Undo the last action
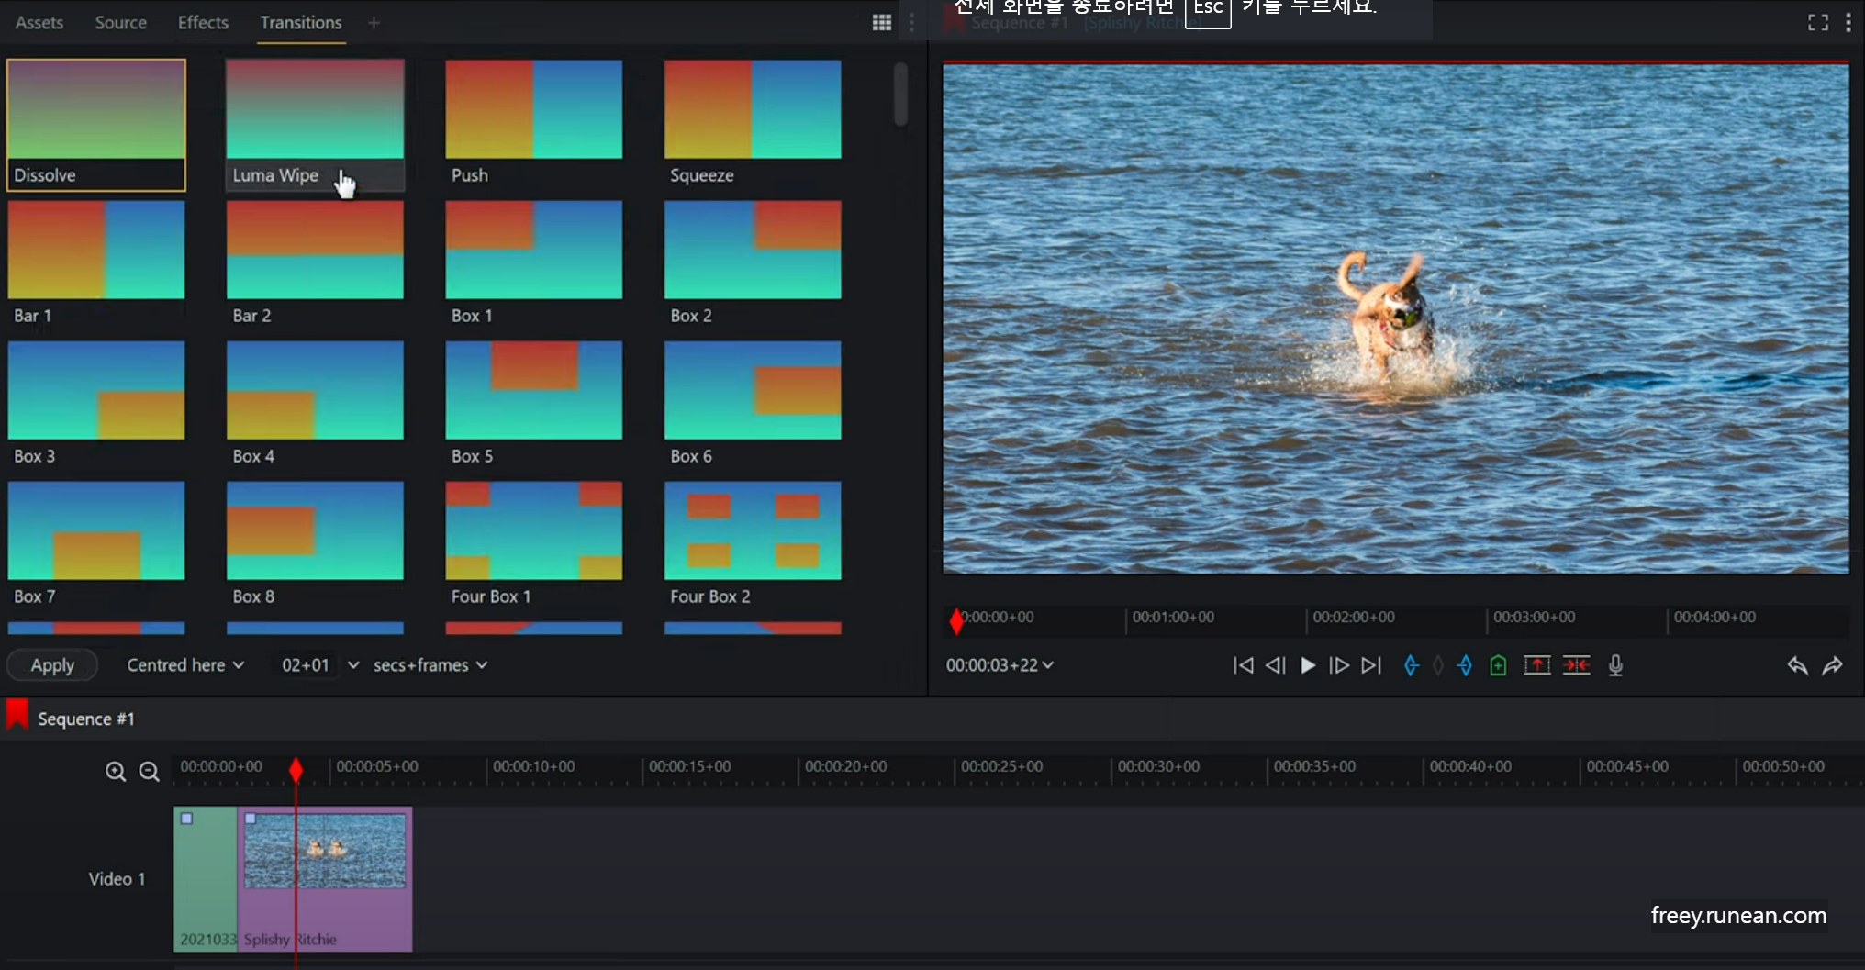The width and height of the screenshot is (1865, 970). [x=1797, y=665]
